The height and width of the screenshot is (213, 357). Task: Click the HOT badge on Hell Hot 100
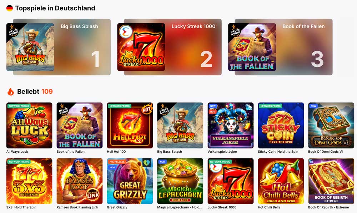[147, 110]
